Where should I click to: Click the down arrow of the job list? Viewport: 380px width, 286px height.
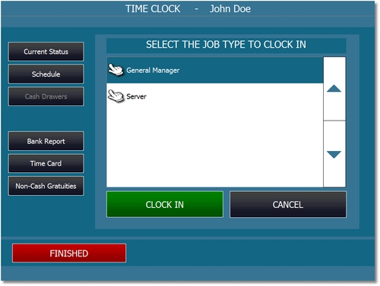pyautogui.click(x=334, y=154)
